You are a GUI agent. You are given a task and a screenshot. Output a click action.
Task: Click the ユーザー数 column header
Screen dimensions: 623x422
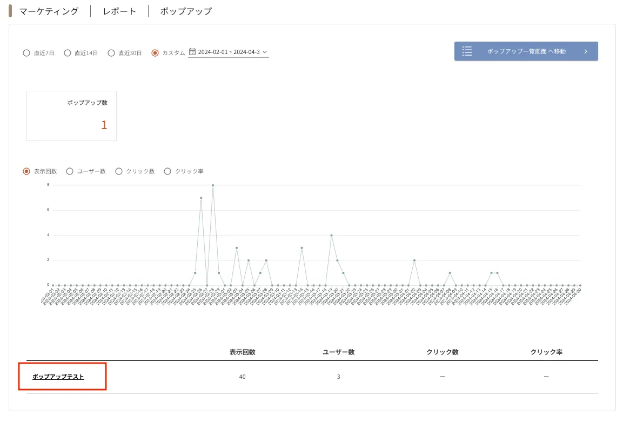pos(339,352)
